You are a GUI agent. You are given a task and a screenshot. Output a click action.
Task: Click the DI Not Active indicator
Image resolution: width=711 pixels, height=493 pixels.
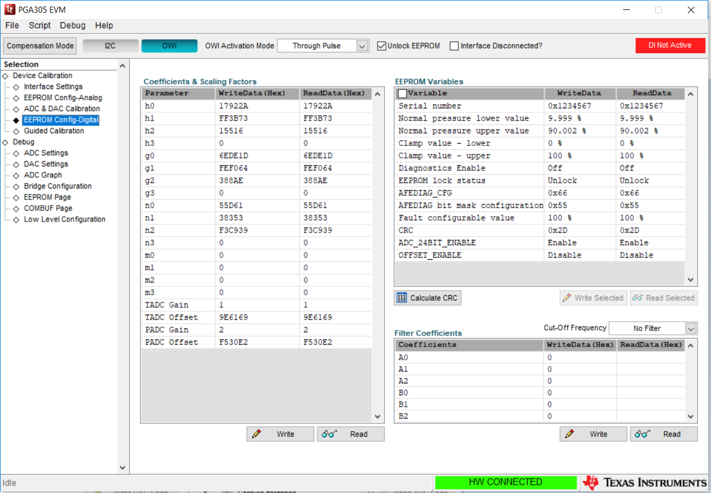670,45
